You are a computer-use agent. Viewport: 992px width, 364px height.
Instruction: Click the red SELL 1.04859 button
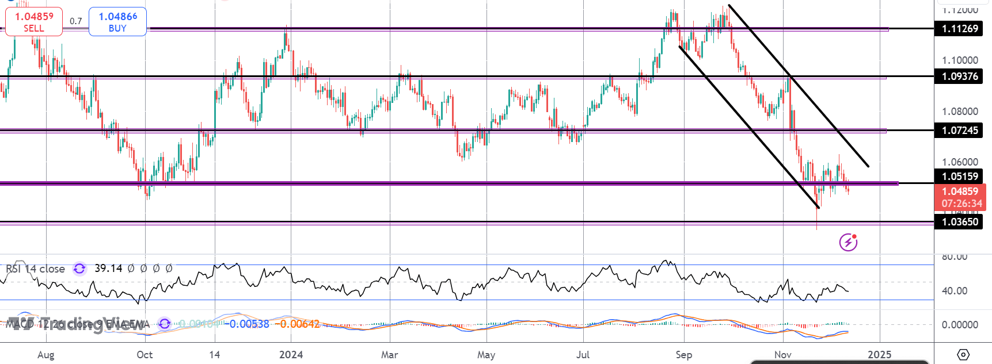(x=34, y=22)
